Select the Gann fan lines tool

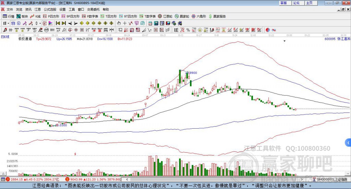pyautogui.click(x=126, y=30)
